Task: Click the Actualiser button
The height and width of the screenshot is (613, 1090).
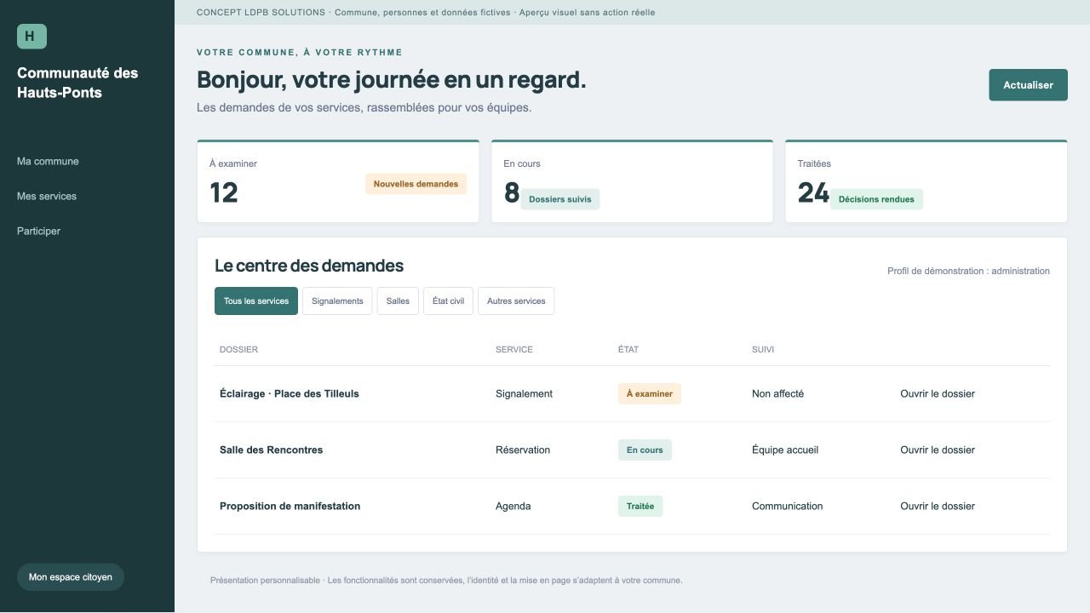Action: coord(1028,85)
